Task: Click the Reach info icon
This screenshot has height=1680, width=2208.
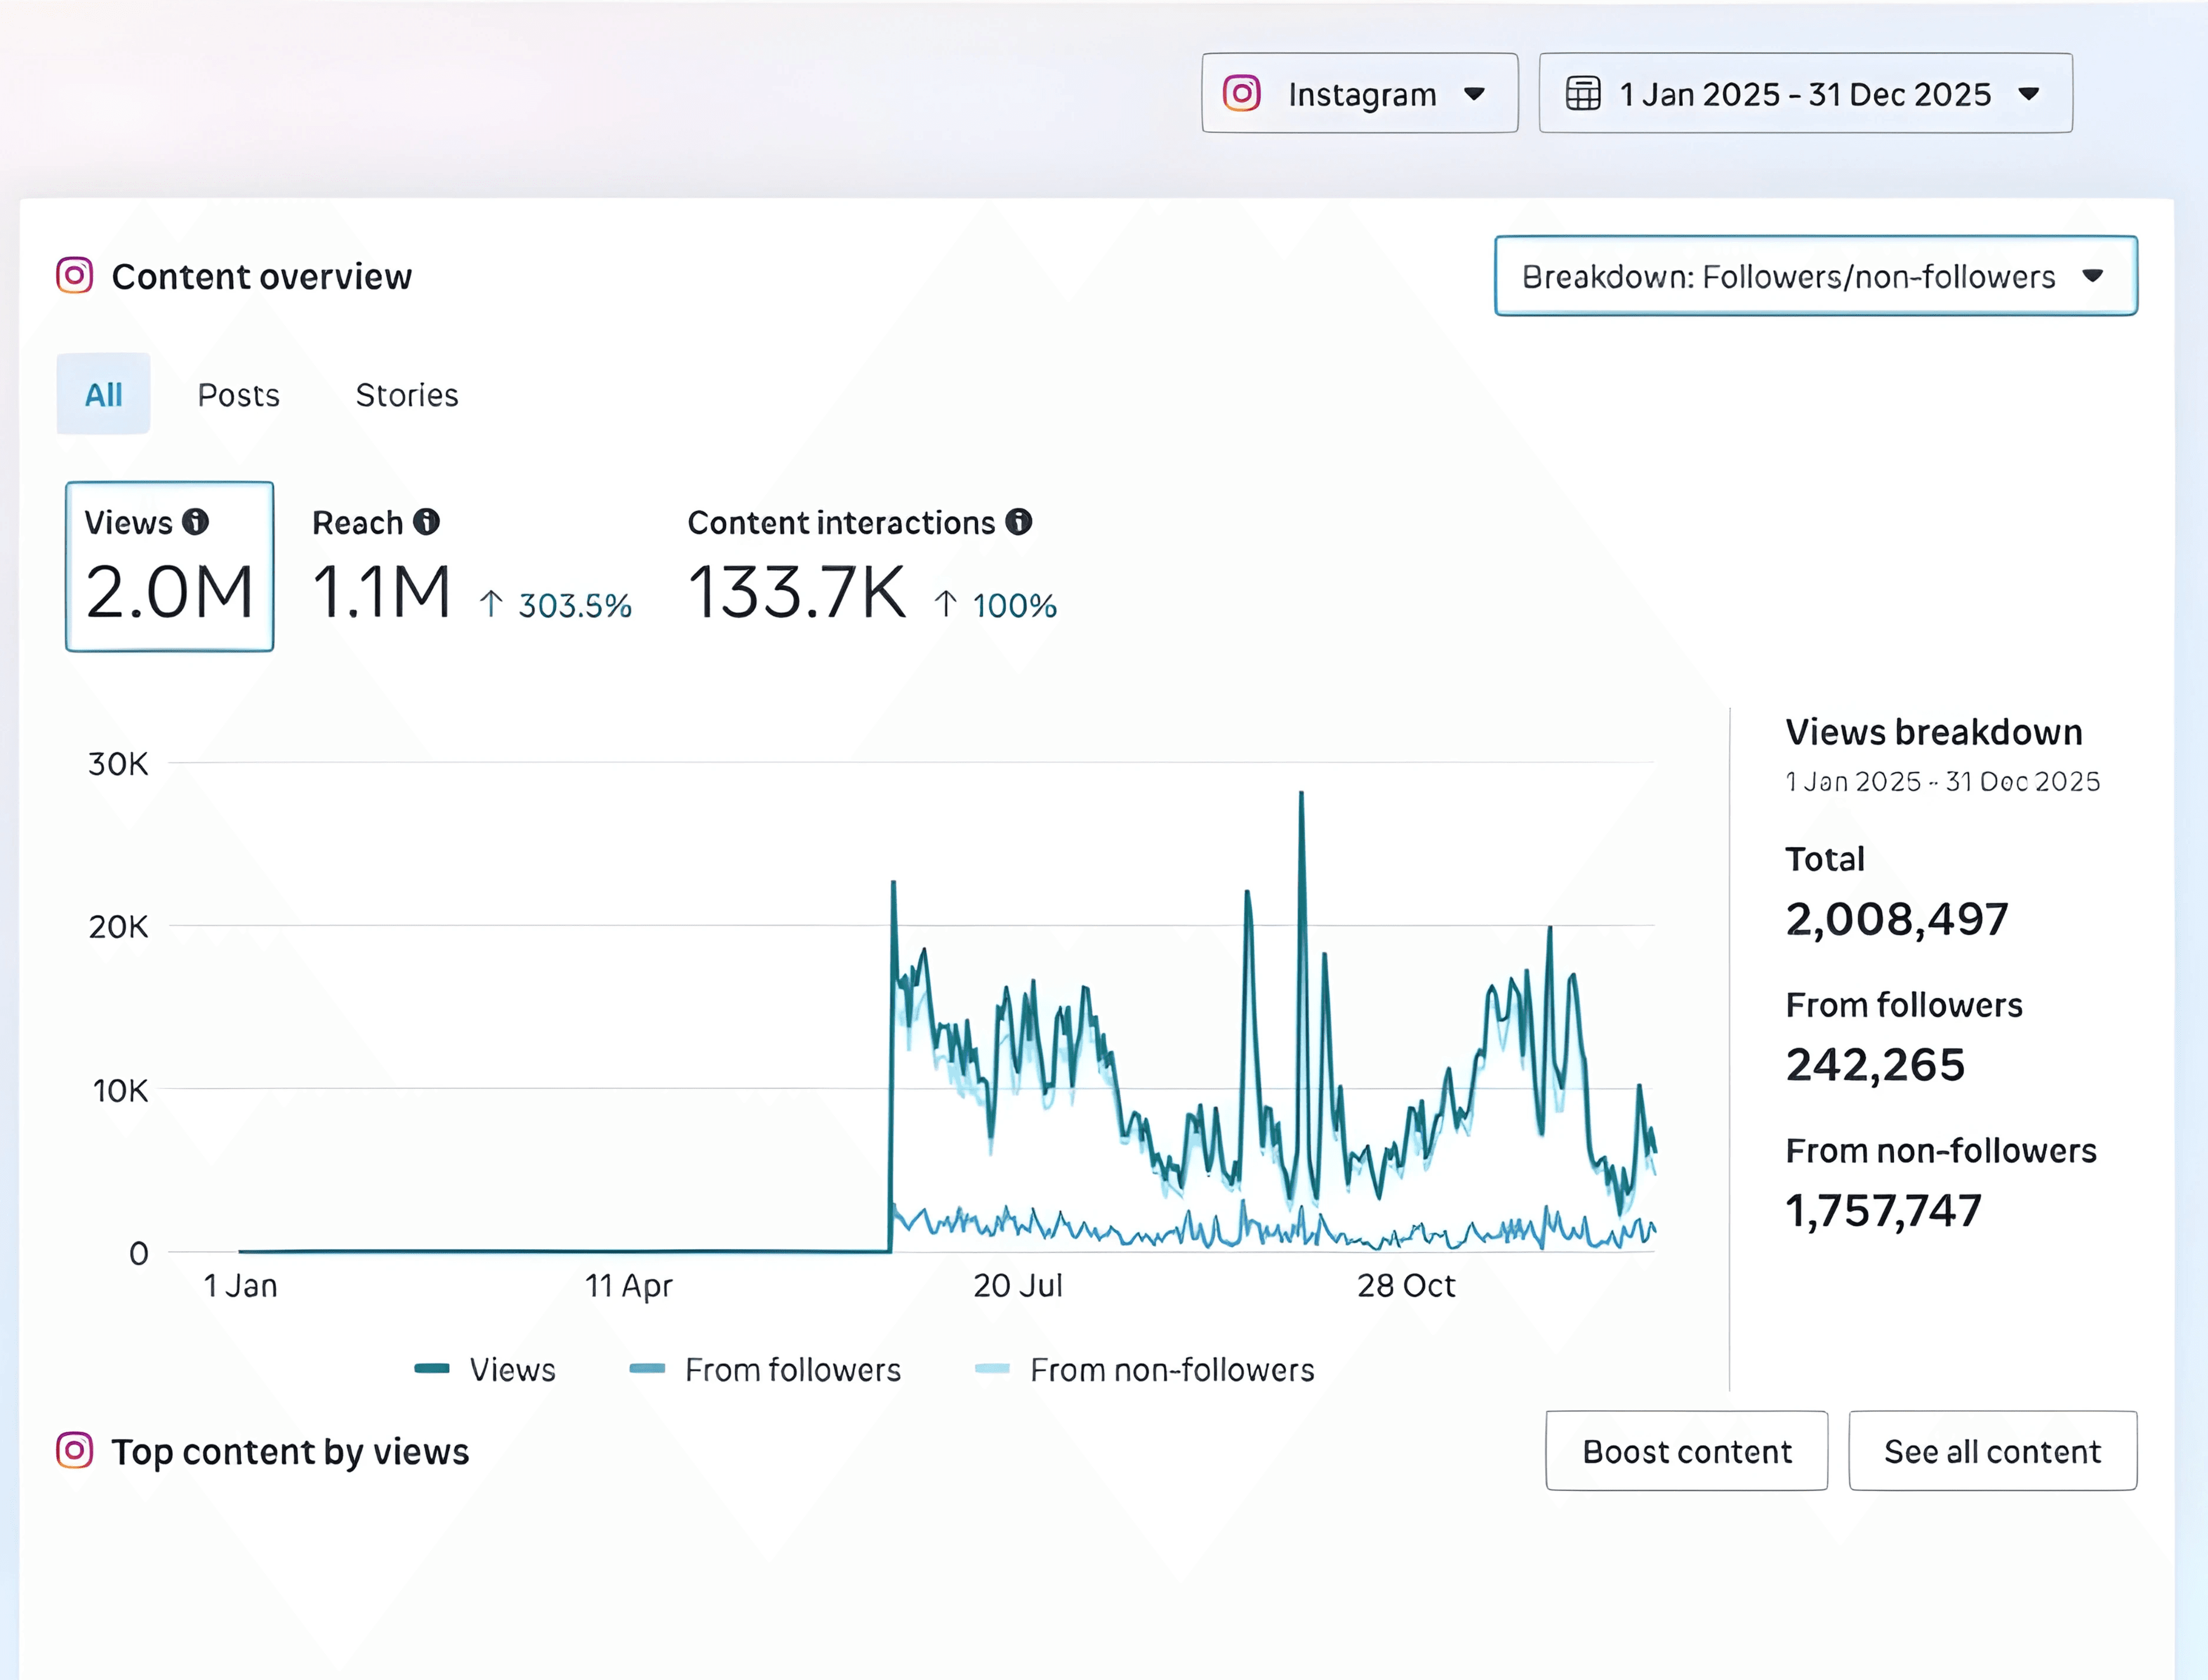Action: tap(427, 521)
